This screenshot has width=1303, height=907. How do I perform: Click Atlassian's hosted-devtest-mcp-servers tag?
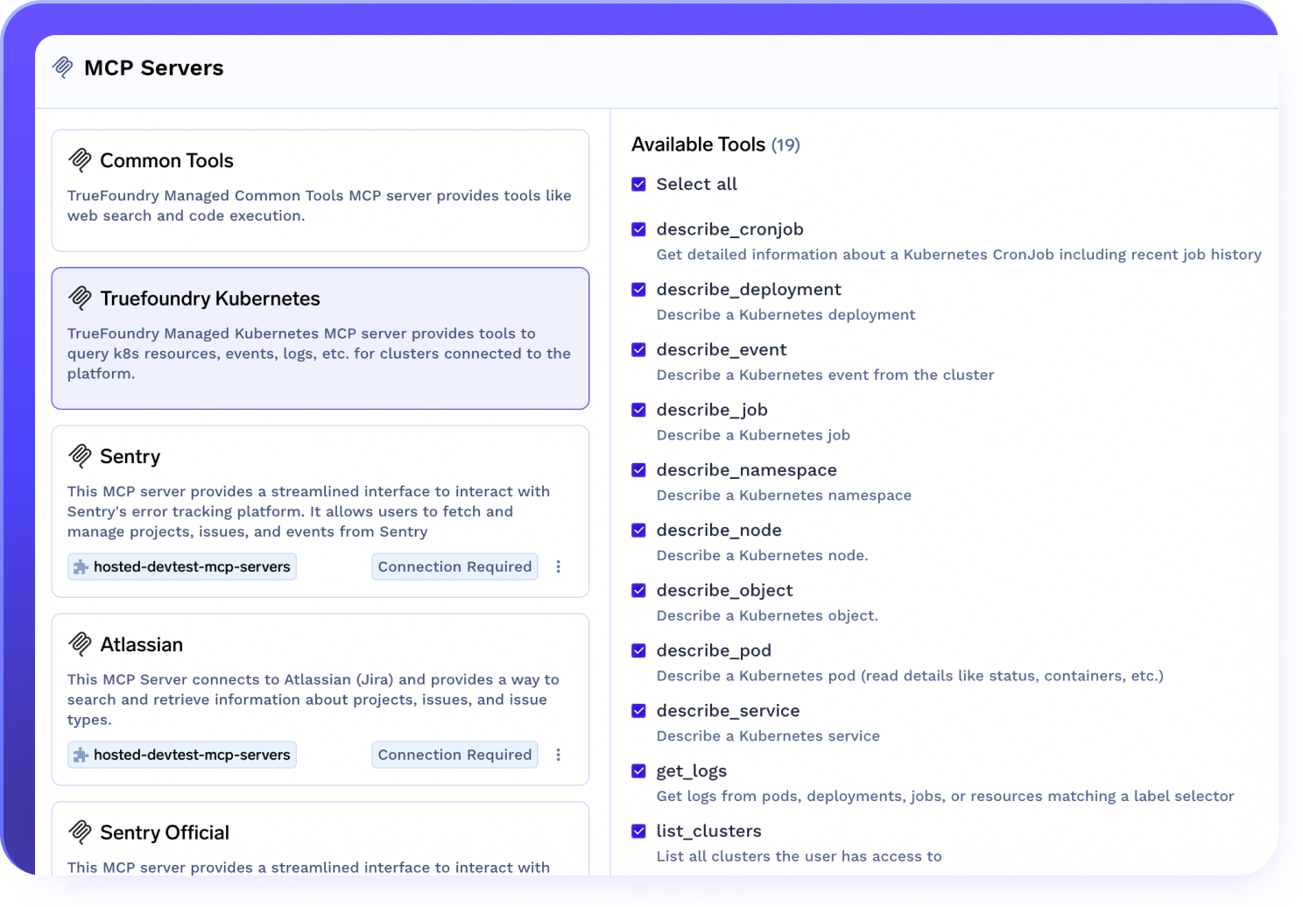coord(182,755)
